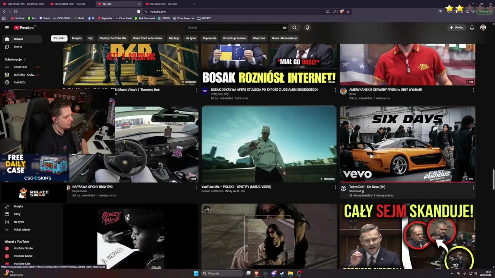Open File Explorer from the taskbar
This screenshot has height=278, width=495.
coord(290,273)
